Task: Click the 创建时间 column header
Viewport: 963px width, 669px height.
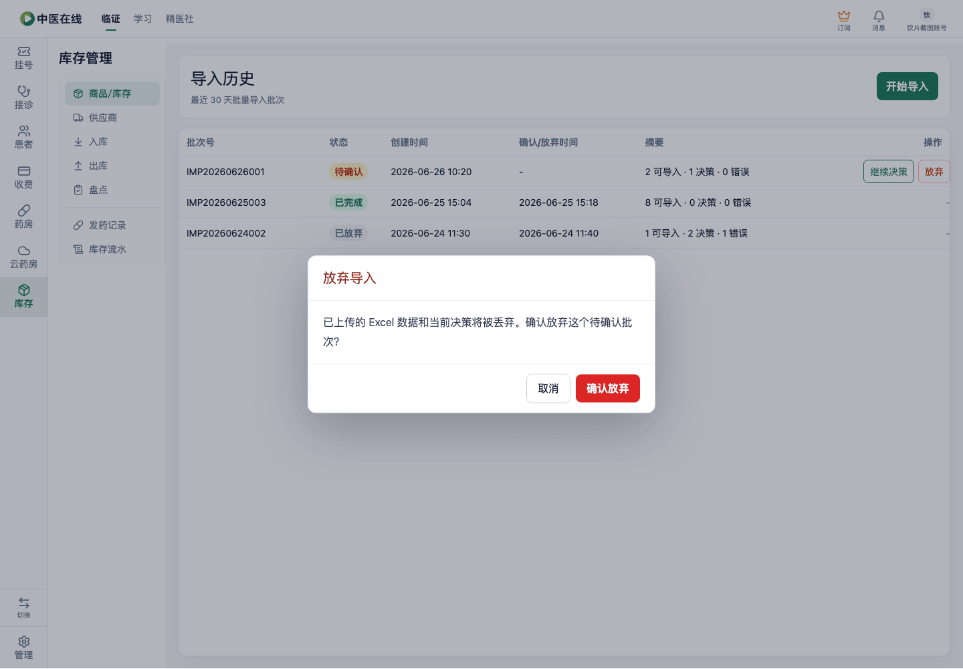Action: point(409,142)
